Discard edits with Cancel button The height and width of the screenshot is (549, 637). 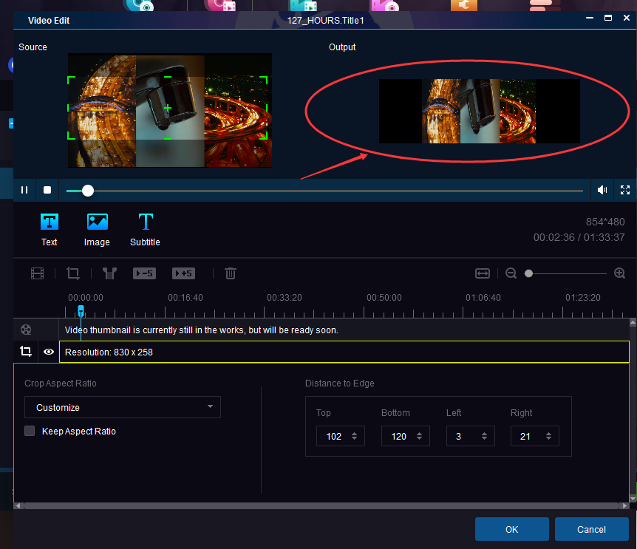pos(591,529)
